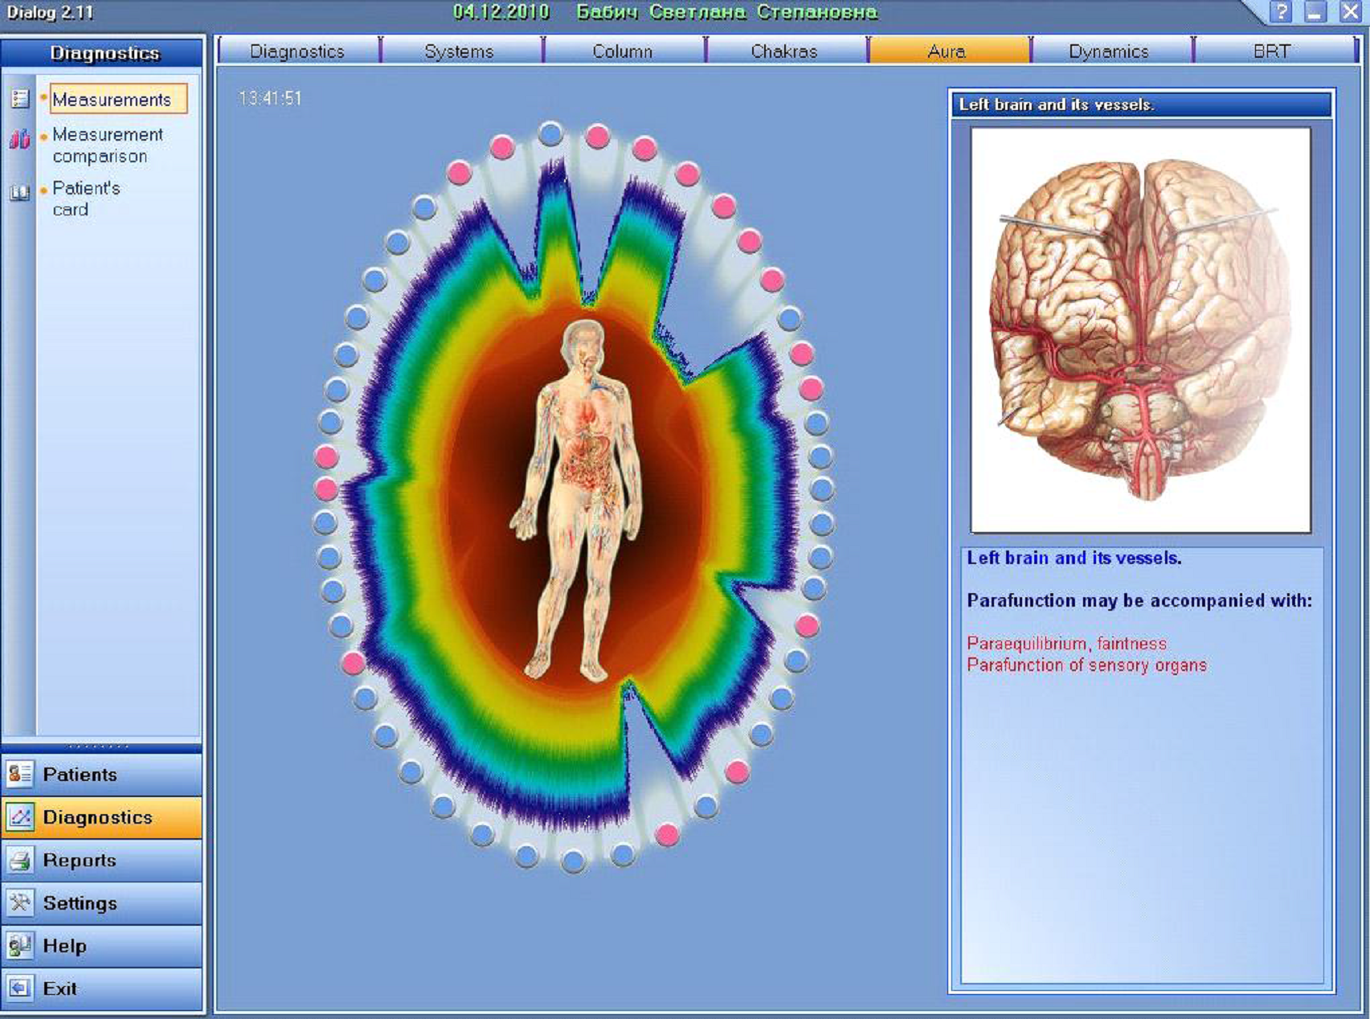Click the Help navigation button
Viewport: 1370px width, 1019px height.
[x=102, y=946]
